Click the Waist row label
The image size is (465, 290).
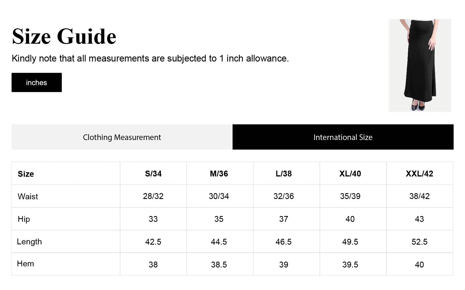click(28, 196)
